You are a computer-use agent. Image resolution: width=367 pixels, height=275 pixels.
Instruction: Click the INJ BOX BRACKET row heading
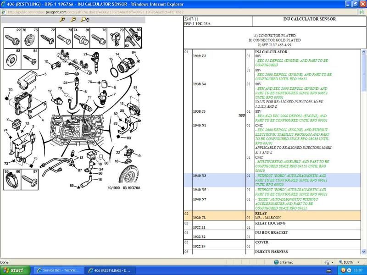click(271, 233)
